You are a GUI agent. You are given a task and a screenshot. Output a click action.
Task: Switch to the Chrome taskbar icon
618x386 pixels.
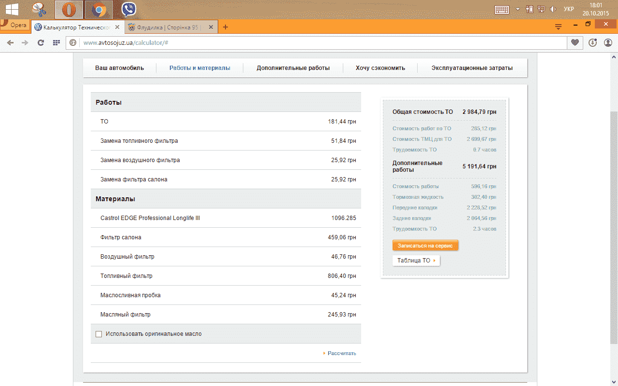pos(99,9)
